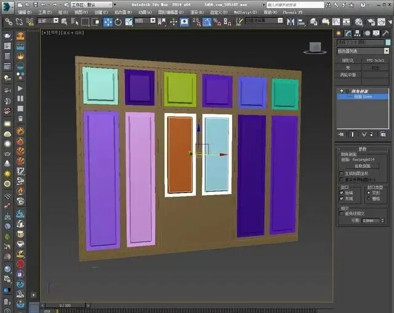Toggle the 2.5D Snaps icon
This screenshot has width=394, height=313.
point(196,22)
